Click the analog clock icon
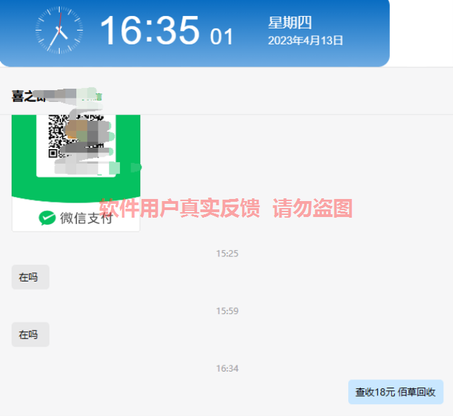453x416 pixels. [59, 30]
